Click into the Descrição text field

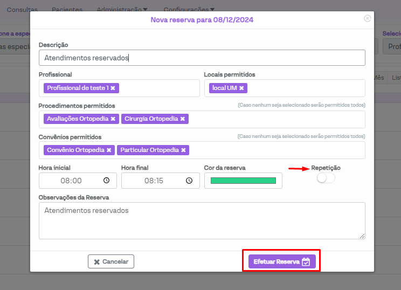pos(202,58)
